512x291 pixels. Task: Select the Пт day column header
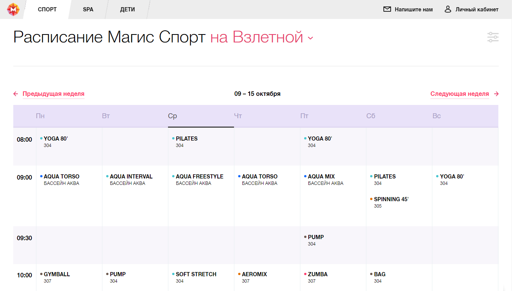pos(304,116)
